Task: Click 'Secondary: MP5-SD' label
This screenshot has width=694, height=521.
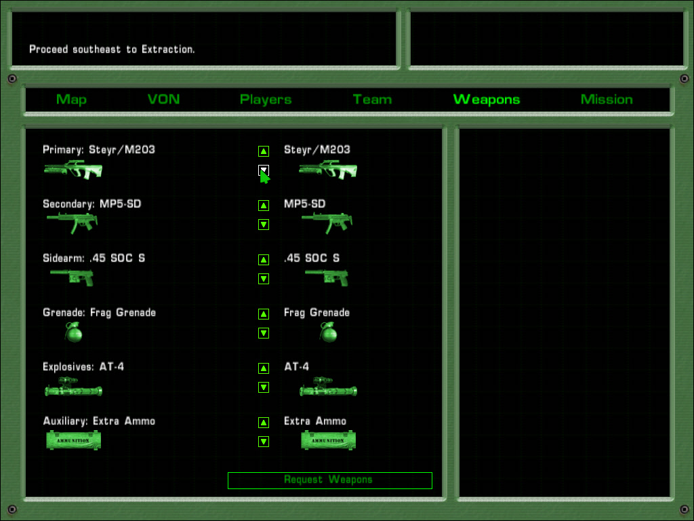Action: pyautogui.click(x=91, y=204)
